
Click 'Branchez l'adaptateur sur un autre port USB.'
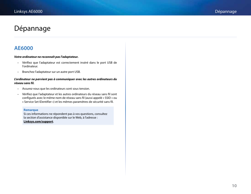tap(51, 72)
